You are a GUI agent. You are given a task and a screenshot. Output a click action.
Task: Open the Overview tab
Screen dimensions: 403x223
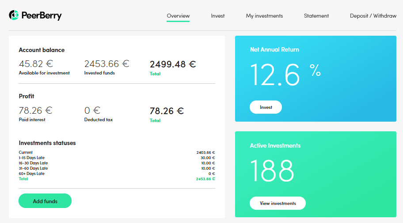[178, 16]
